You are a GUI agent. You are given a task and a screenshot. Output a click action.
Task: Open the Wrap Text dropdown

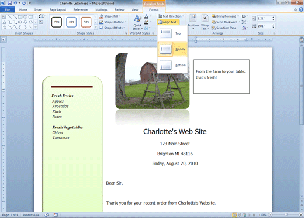[205, 22]
